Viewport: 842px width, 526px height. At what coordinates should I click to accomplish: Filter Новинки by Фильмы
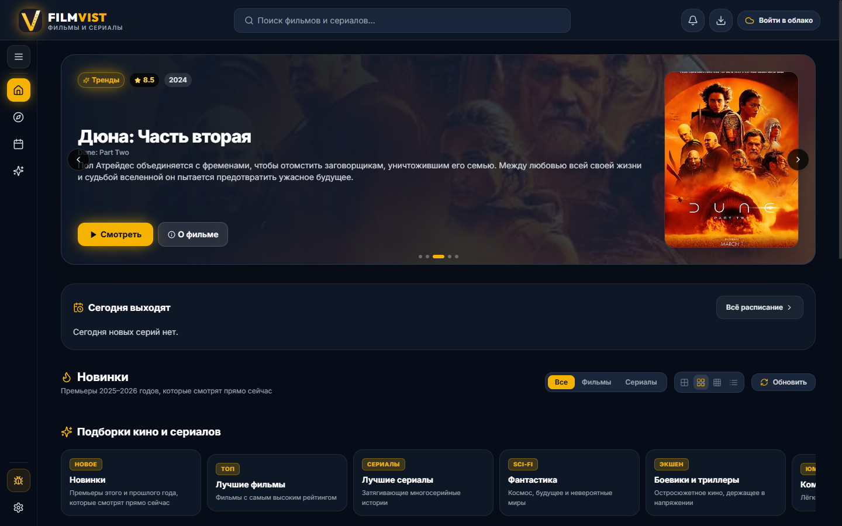tap(596, 382)
